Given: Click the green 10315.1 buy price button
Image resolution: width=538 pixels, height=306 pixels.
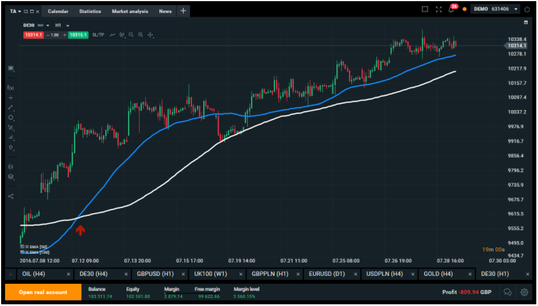Looking at the screenshot, I should point(77,35).
